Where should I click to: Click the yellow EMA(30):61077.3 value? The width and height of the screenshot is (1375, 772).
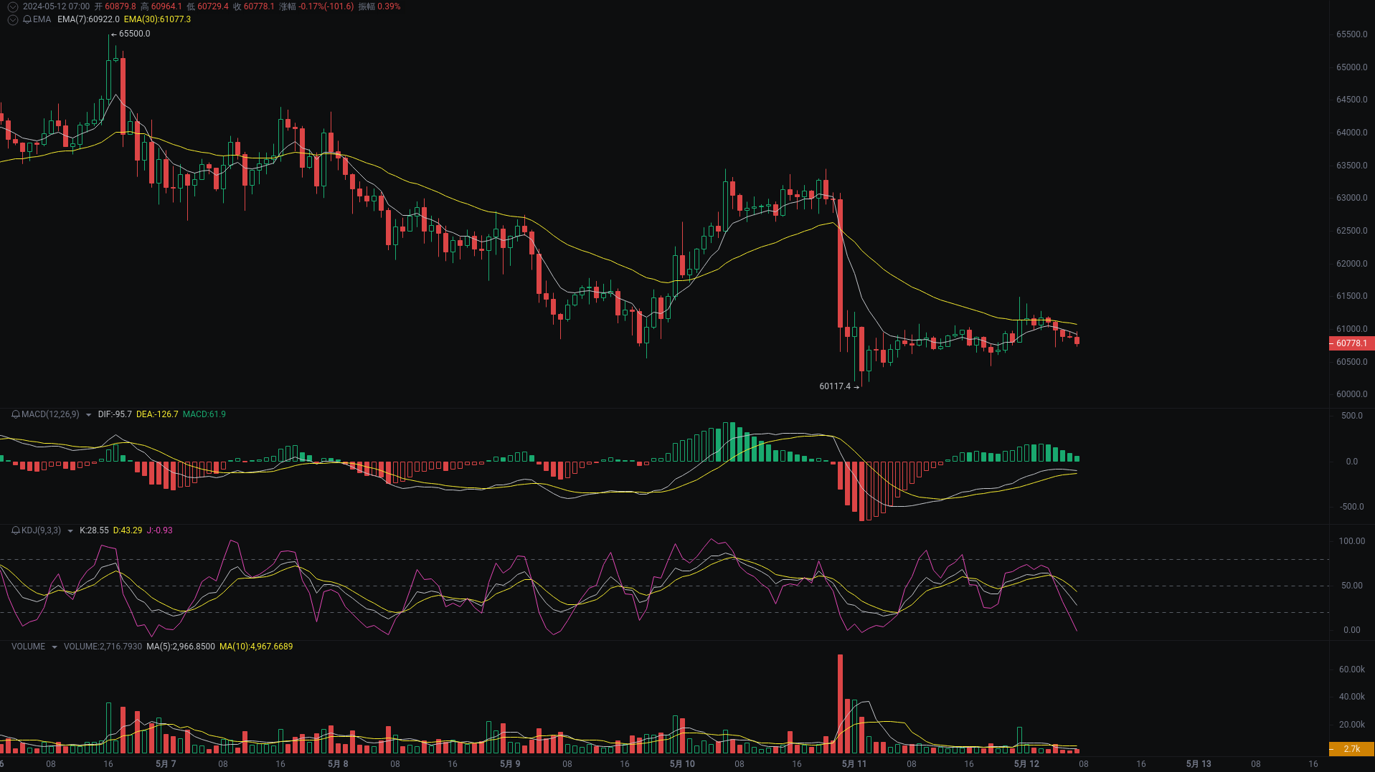[157, 19]
